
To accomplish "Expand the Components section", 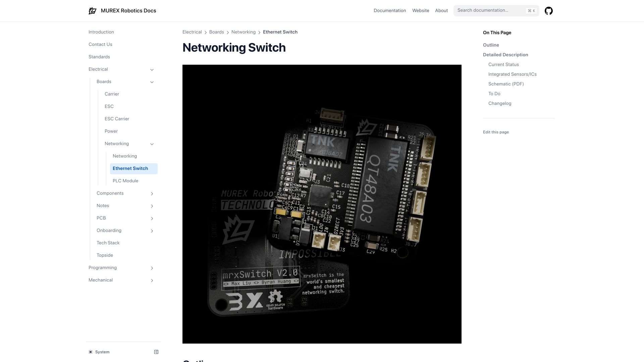I will point(152,194).
